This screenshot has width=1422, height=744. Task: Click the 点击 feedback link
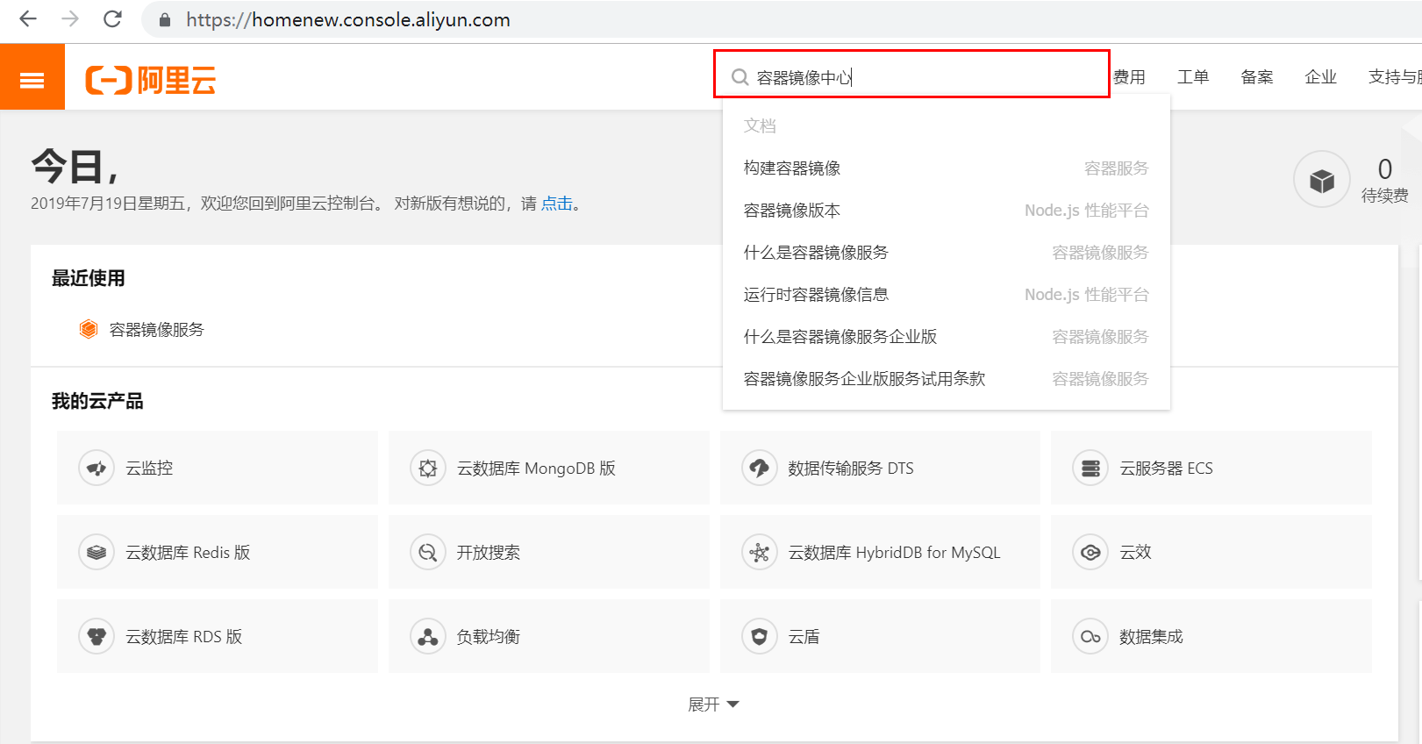(556, 204)
